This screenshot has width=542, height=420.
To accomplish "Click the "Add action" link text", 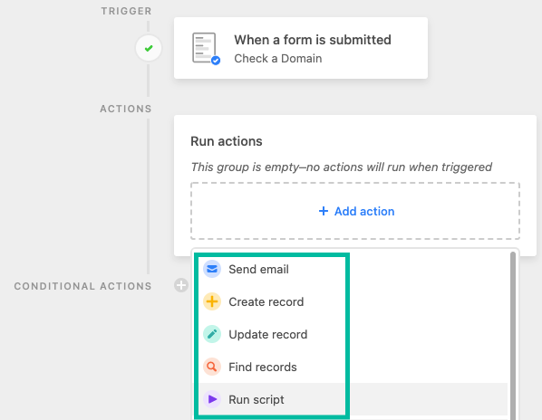I will (x=364, y=211).
